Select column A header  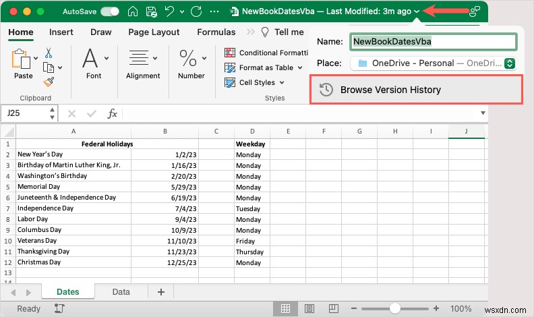[73, 132]
